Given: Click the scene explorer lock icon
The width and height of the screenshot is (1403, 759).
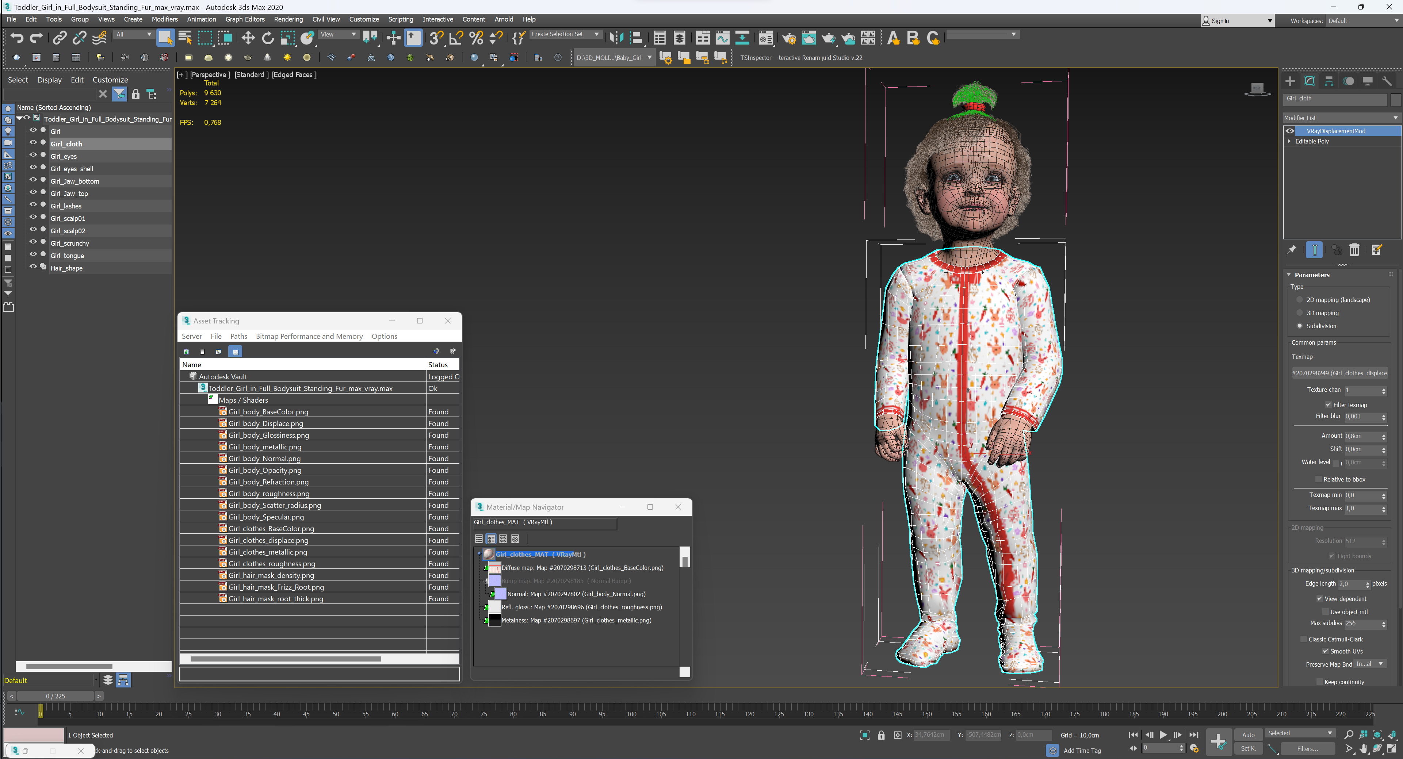Looking at the screenshot, I should point(135,94).
